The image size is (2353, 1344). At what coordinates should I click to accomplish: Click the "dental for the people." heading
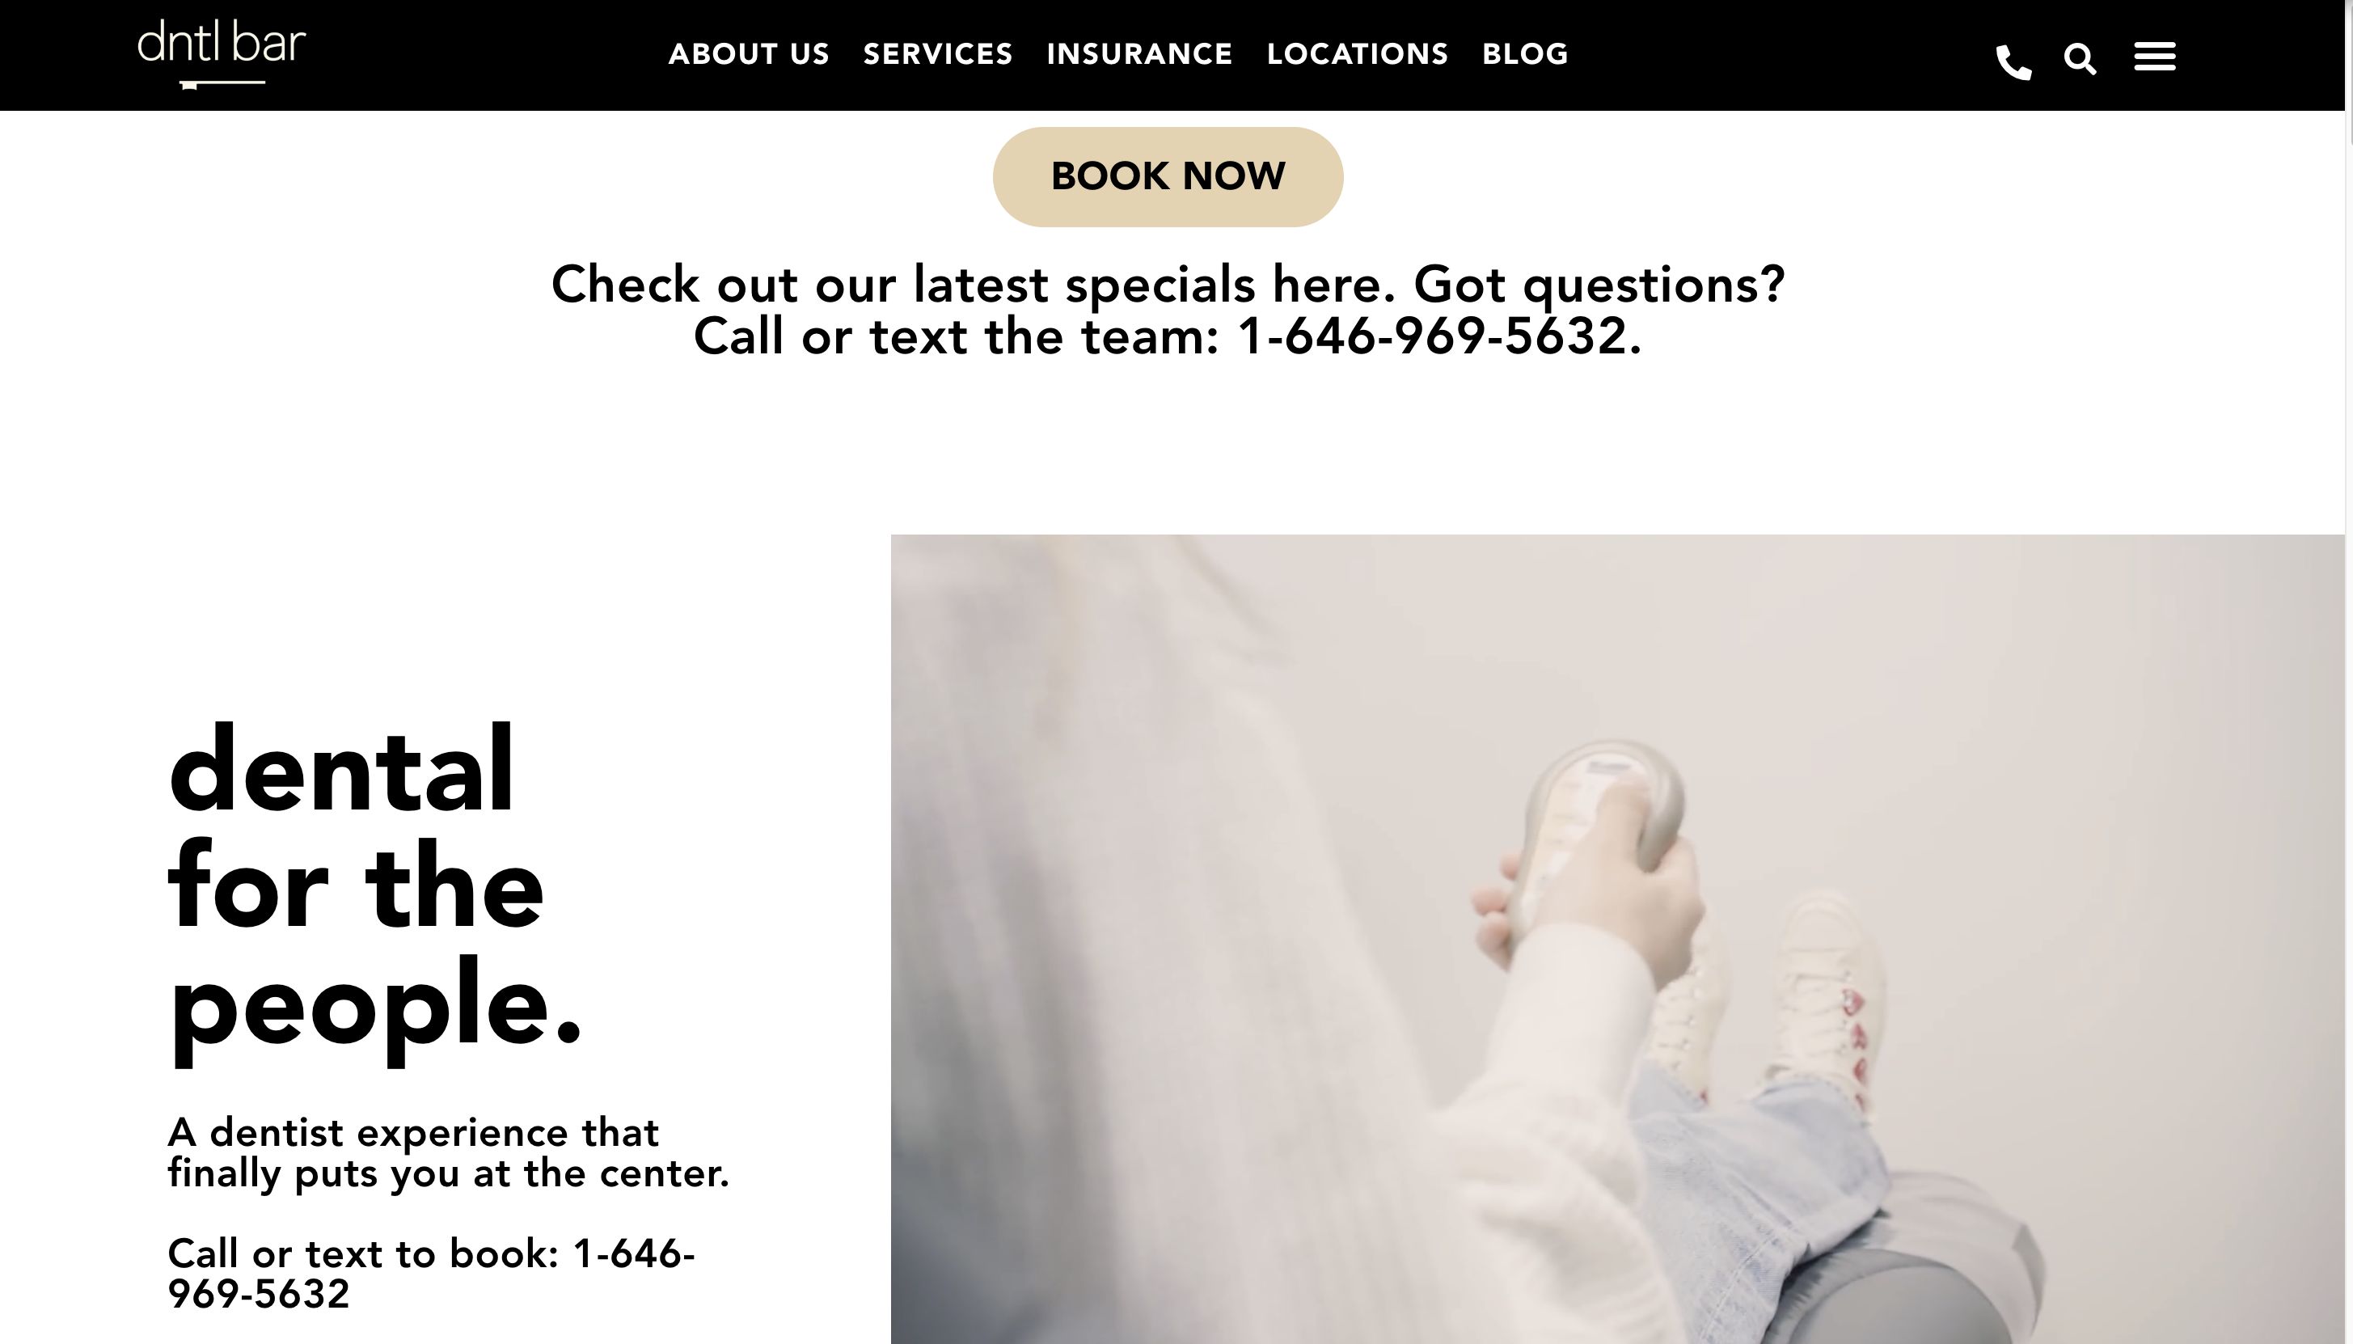pos(374,891)
